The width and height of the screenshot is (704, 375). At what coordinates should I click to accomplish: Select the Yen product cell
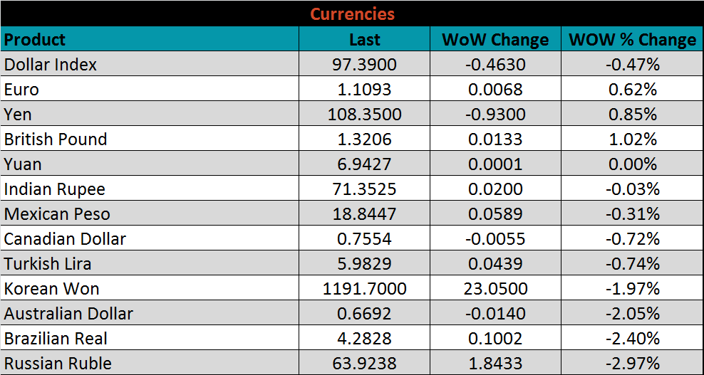(x=19, y=115)
